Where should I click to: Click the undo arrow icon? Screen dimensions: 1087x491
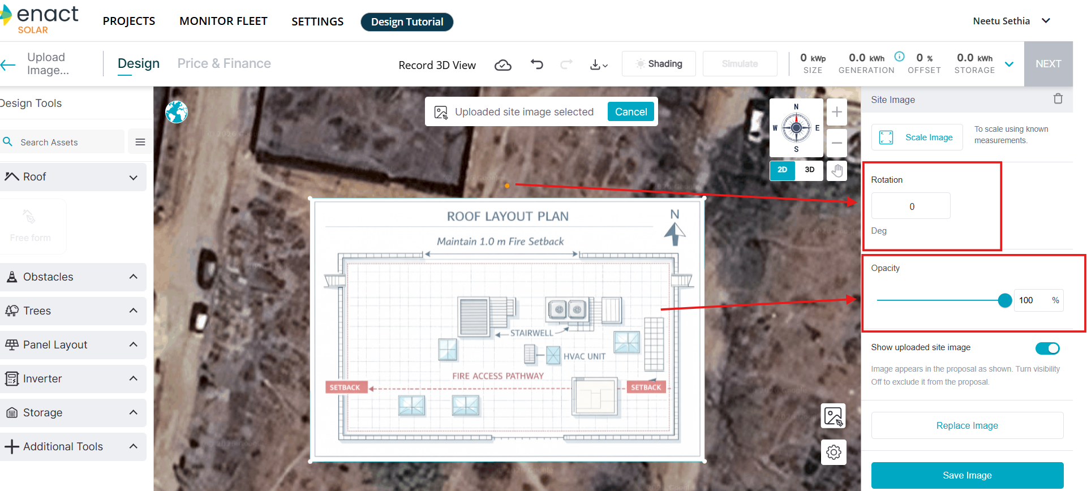(x=536, y=64)
